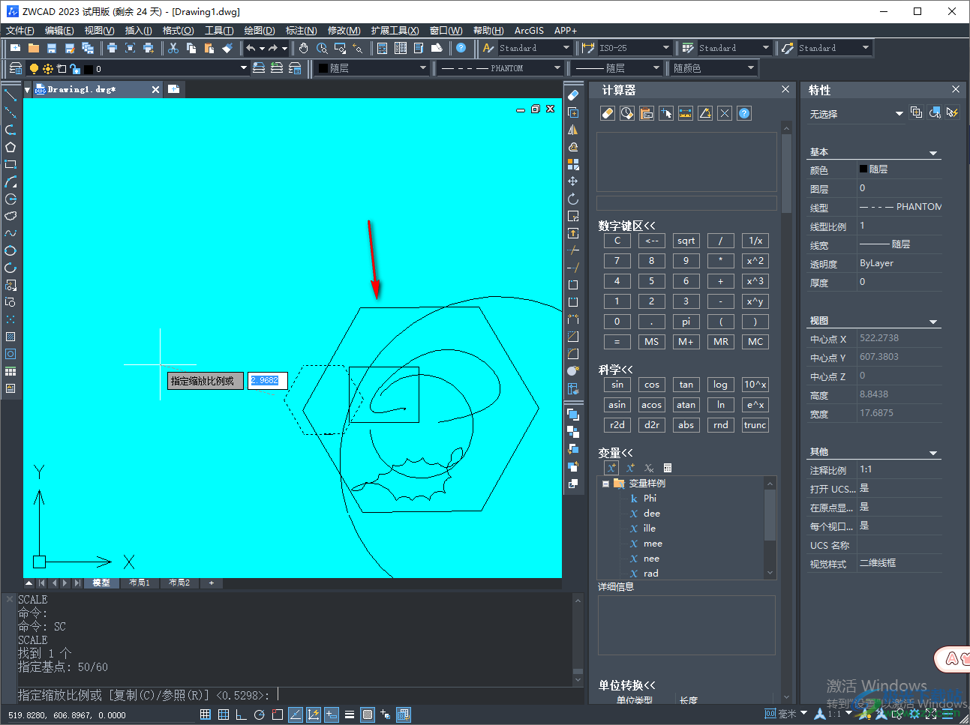Toggle lineweight display in status bar
The height and width of the screenshot is (725, 970).
coord(349,715)
